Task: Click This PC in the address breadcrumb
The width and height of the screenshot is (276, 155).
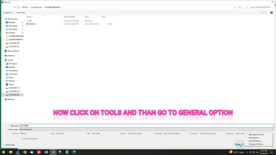Action: [x=25, y=7]
